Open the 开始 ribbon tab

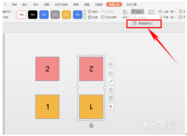click(14, 5)
